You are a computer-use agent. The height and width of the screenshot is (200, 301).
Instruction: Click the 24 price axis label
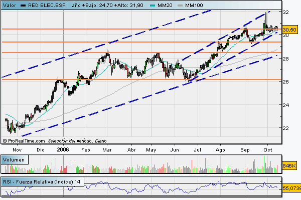[285, 105]
